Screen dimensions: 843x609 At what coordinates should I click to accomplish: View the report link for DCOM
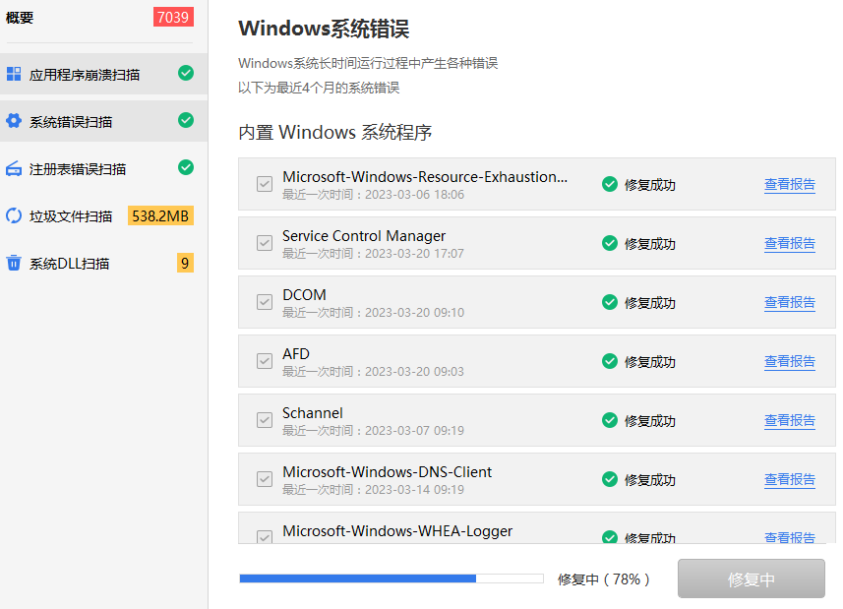(790, 302)
